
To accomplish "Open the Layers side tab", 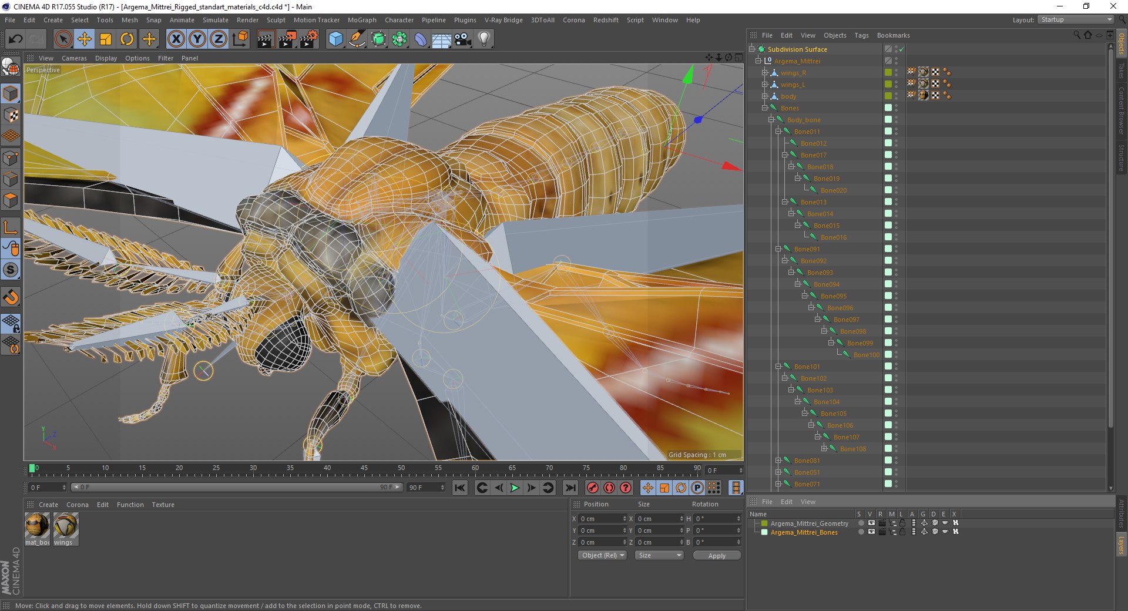I will [1122, 545].
